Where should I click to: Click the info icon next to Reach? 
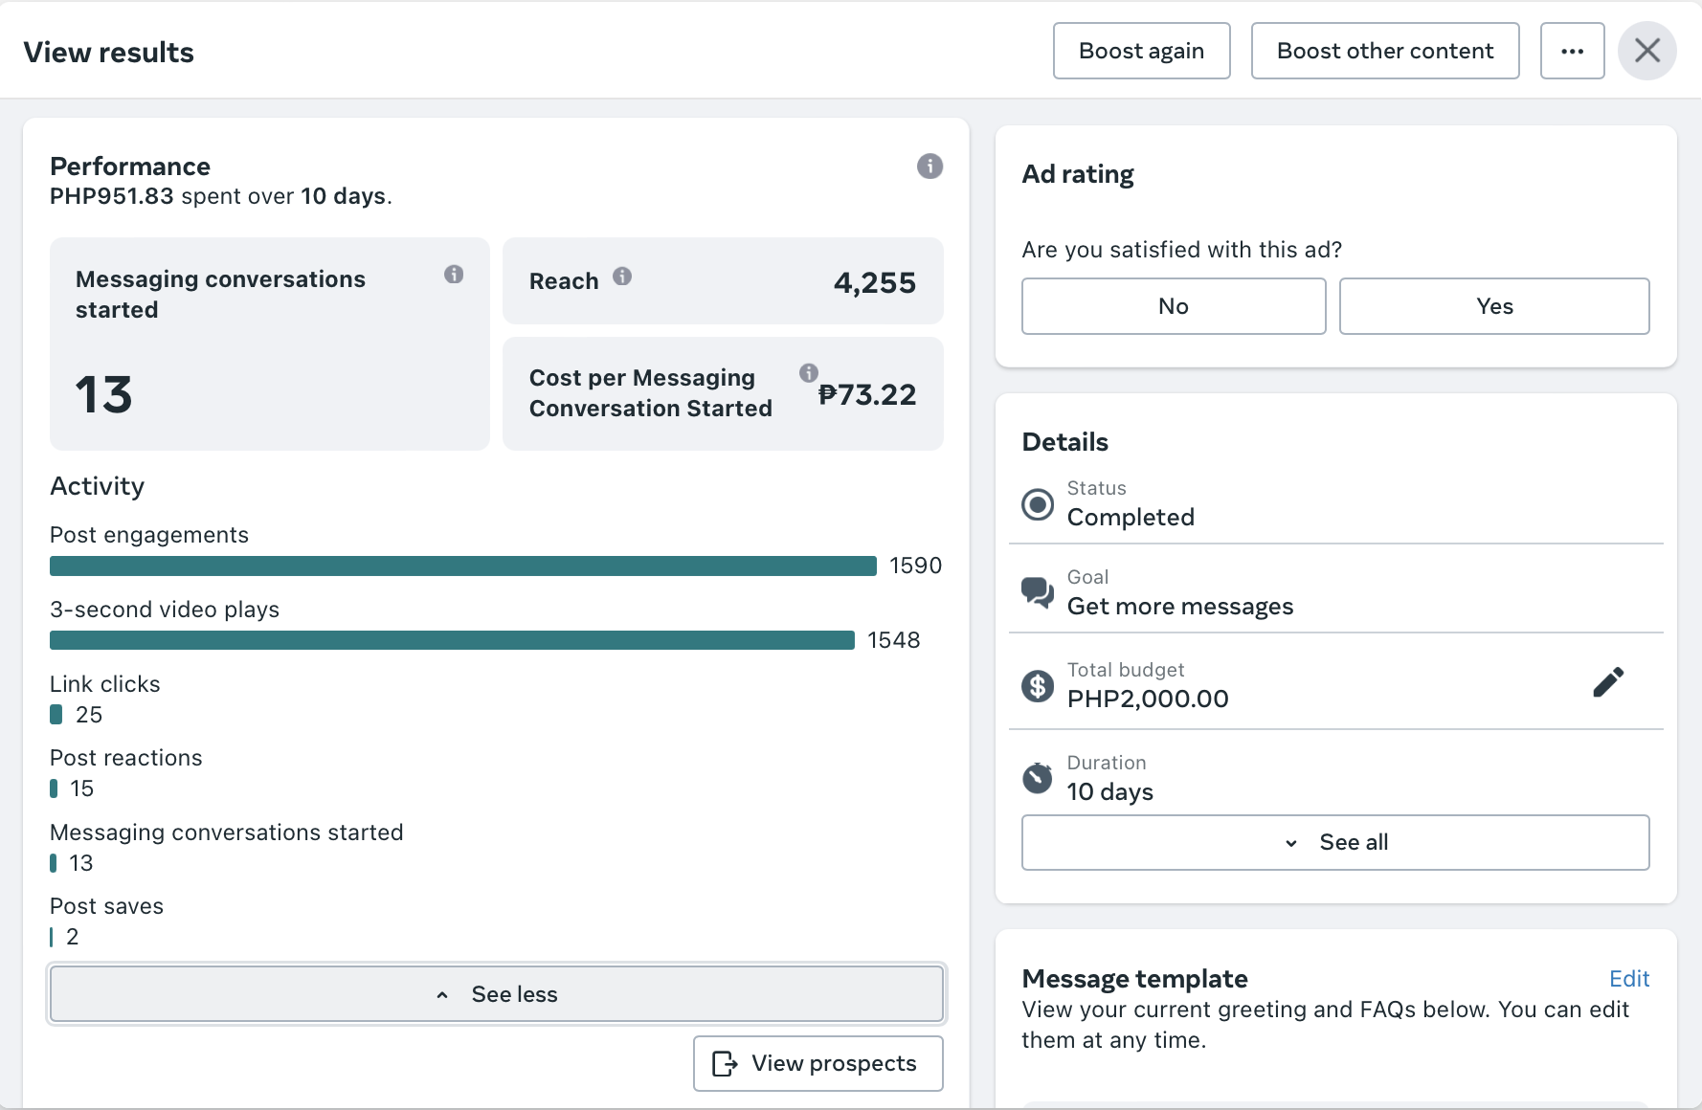point(622,277)
